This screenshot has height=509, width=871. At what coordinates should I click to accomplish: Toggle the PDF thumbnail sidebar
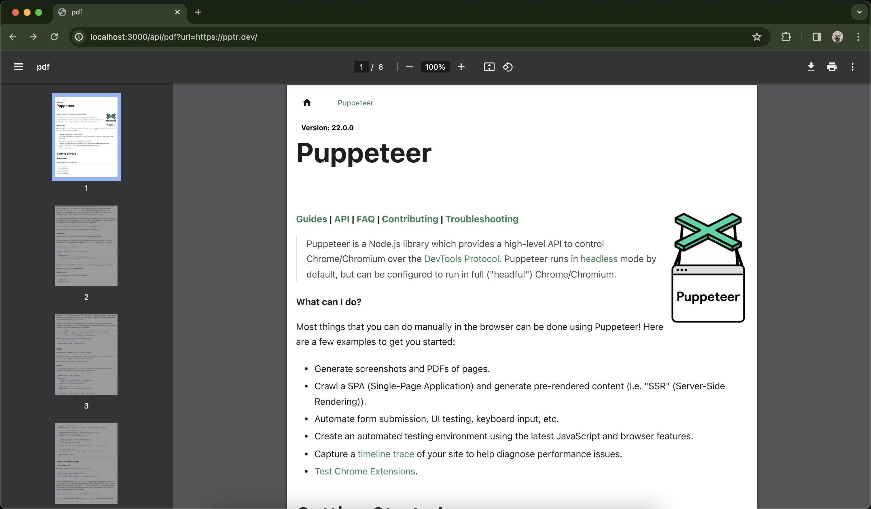click(x=18, y=67)
